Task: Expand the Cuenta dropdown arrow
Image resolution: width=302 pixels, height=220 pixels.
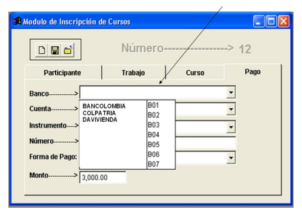Action: (x=231, y=109)
